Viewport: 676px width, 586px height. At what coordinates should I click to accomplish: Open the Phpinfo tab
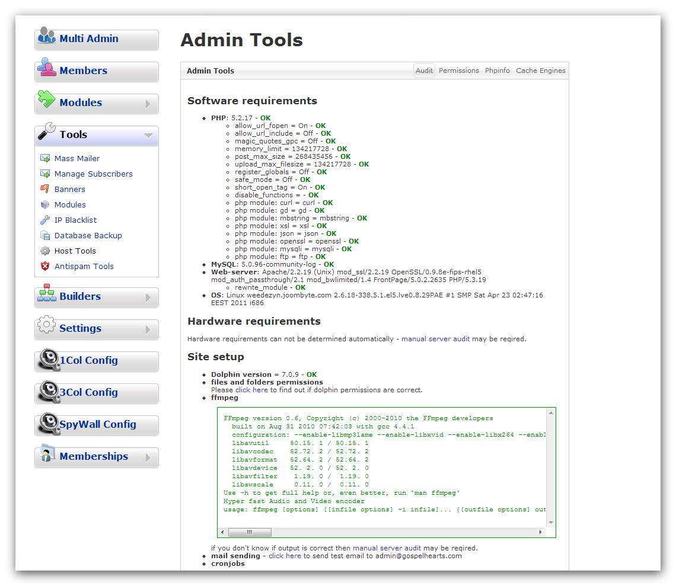point(497,71)
